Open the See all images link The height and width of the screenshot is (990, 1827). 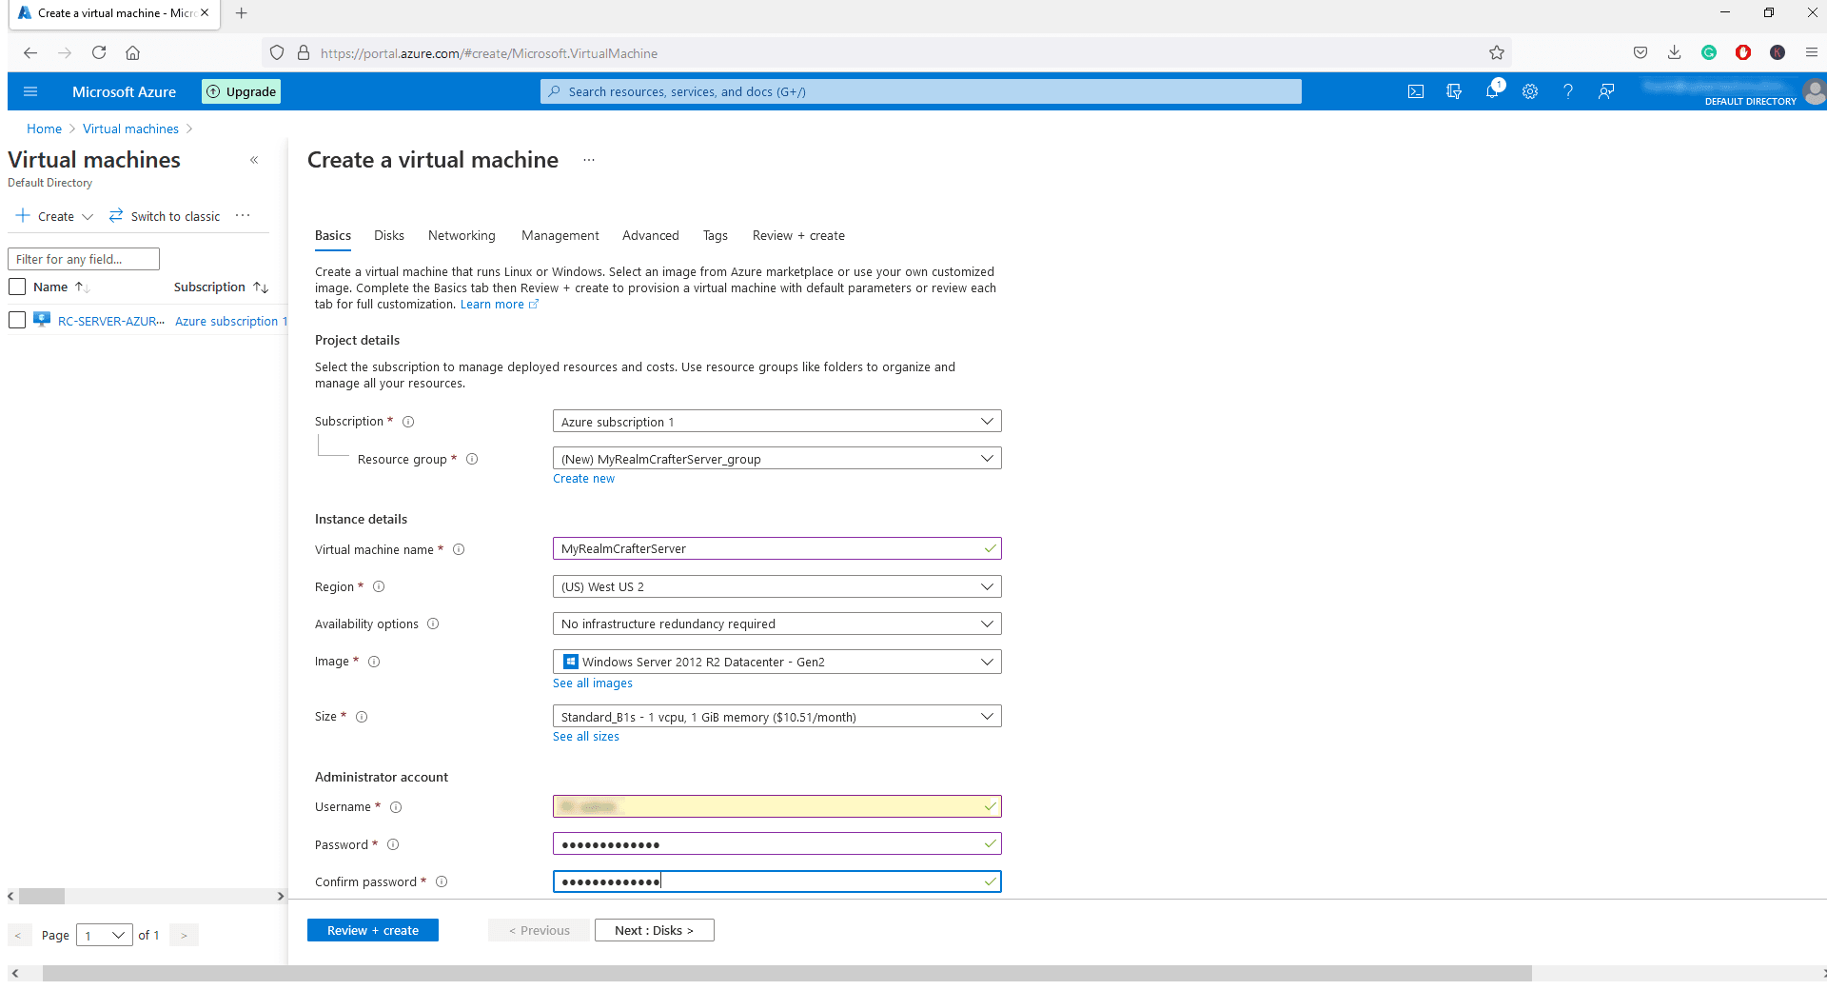[593, 683]
